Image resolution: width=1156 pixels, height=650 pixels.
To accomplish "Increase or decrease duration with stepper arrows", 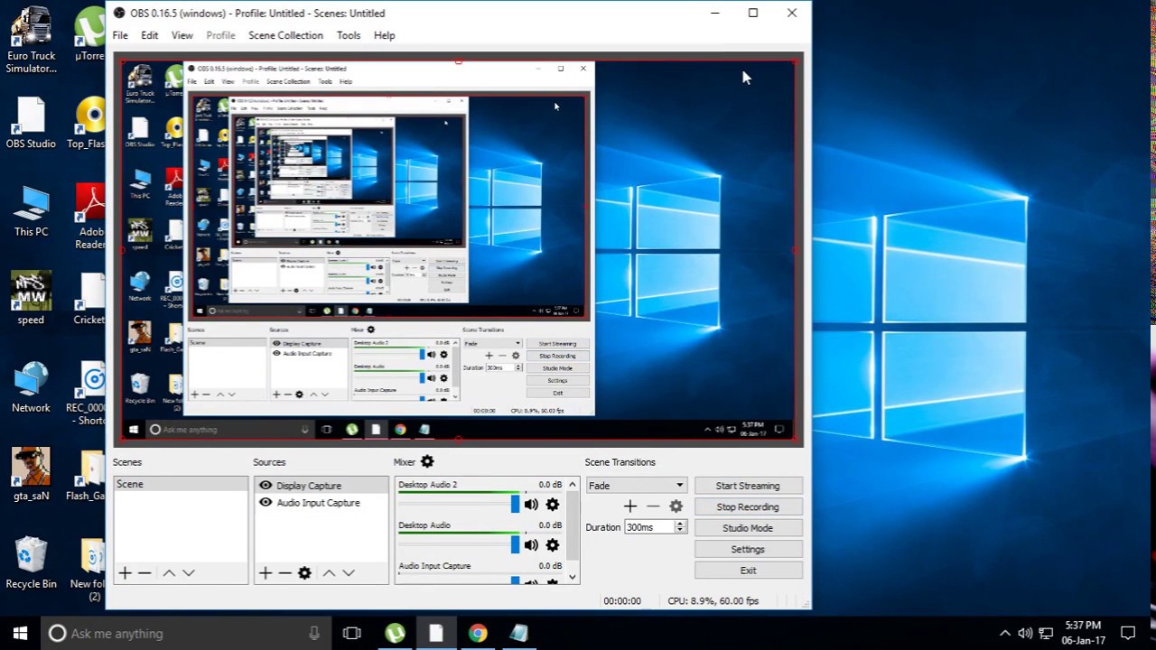I will pyautogui.click(x=680, y=527).
